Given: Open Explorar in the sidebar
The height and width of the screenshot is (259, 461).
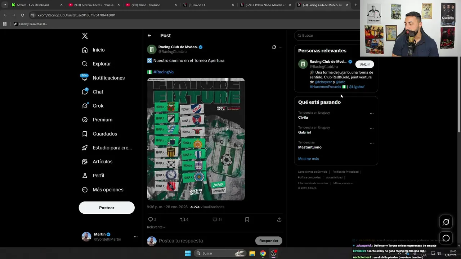Looking at the screenshot, I should 96,64.
